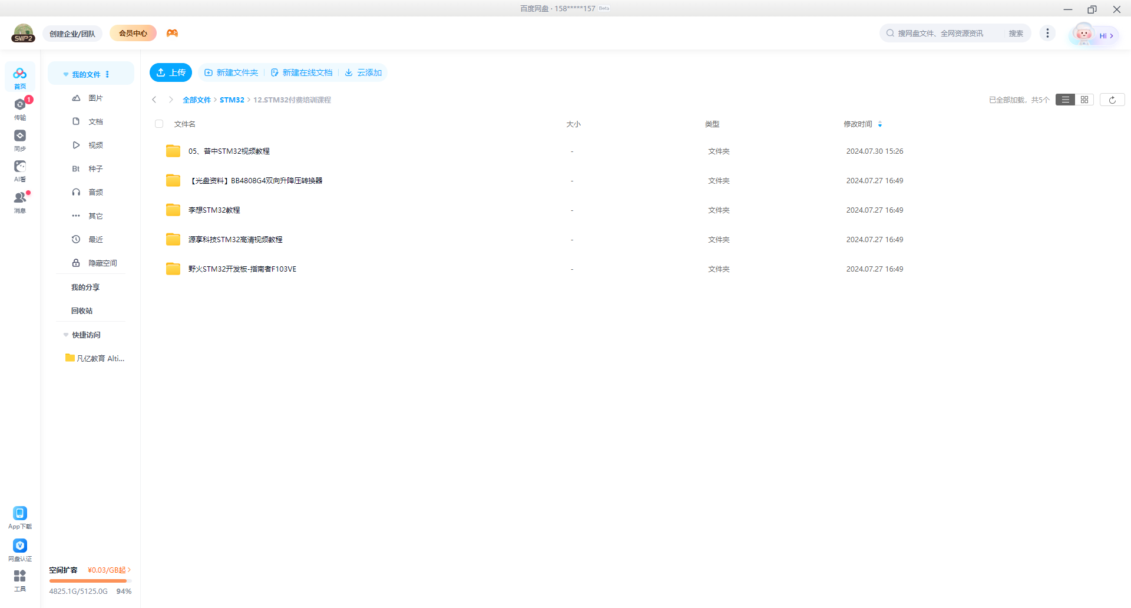Image resolution: width=1131 pixels, height=608 pixels.
Task: Click the 上传 upload button
Action: click(171, 72)
